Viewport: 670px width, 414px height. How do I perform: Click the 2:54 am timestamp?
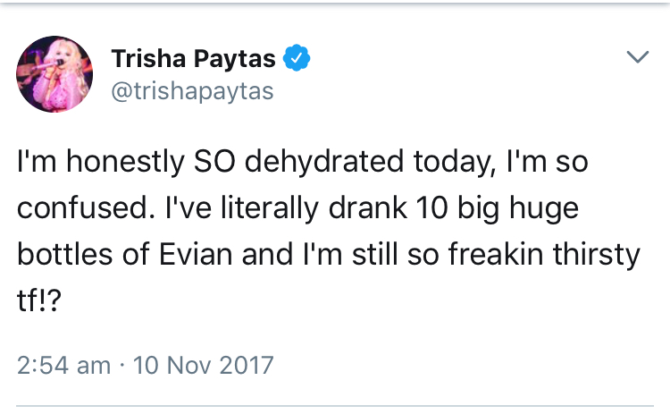coord(64,366)
